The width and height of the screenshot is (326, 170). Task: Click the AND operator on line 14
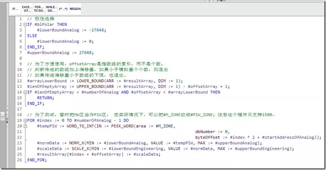[x=125, y=92]
